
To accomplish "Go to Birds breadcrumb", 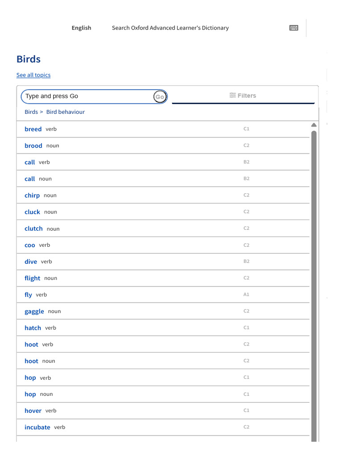I will point(31,112).
